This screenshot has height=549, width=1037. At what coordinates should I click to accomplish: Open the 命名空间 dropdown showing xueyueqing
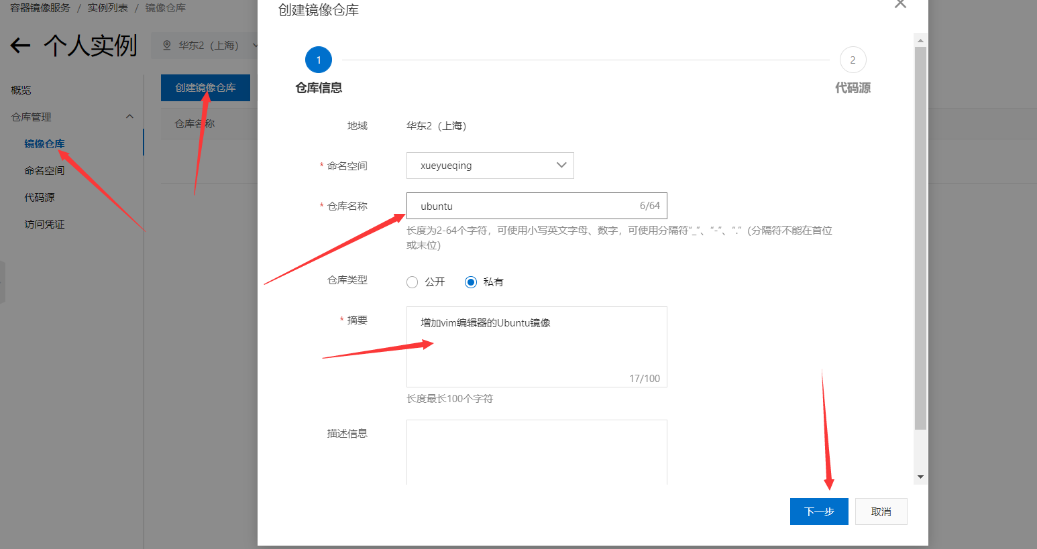[x=490, y=166]
